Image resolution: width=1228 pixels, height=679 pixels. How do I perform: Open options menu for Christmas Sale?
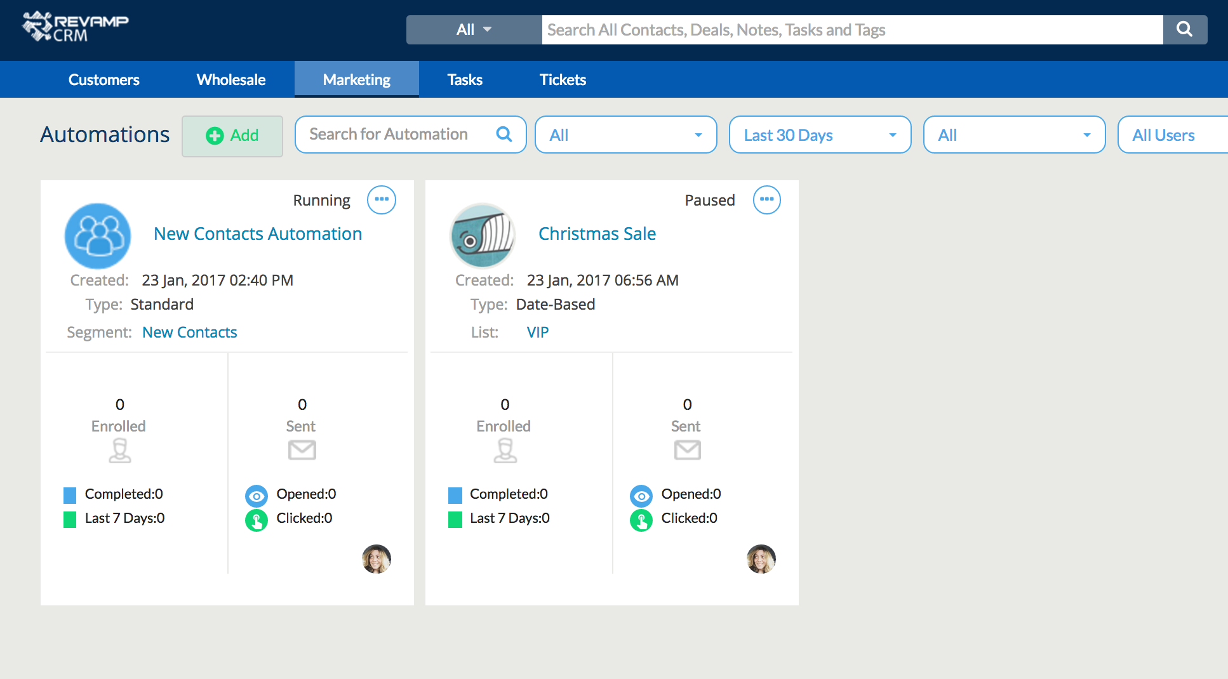pyautogui.click(x=767, y=199)
